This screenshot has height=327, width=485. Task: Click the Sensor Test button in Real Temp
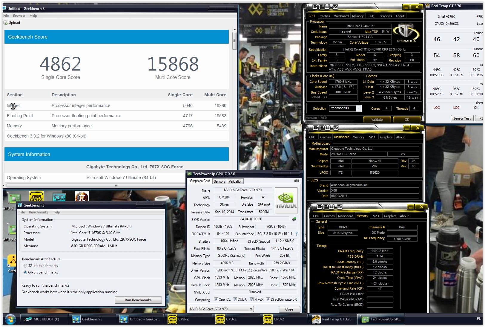(462, 118)
